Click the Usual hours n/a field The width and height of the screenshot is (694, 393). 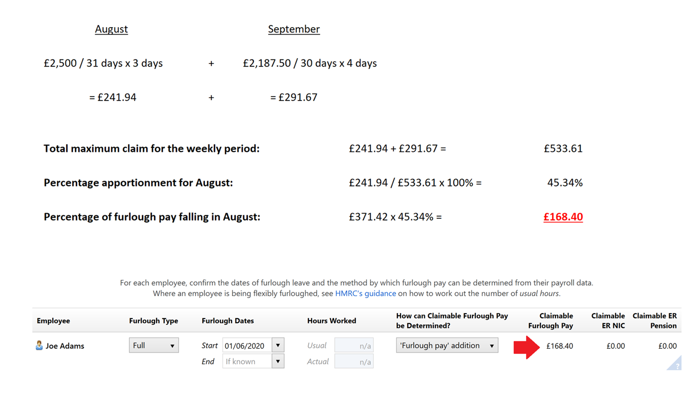click(x=354, y=345)
